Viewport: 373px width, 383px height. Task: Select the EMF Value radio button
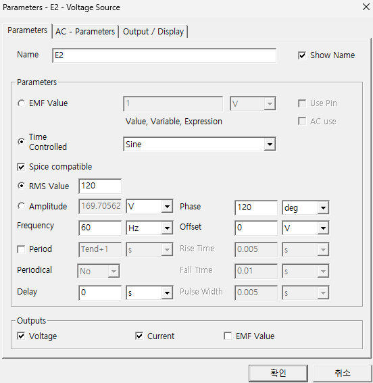click(x=21, y=103)
